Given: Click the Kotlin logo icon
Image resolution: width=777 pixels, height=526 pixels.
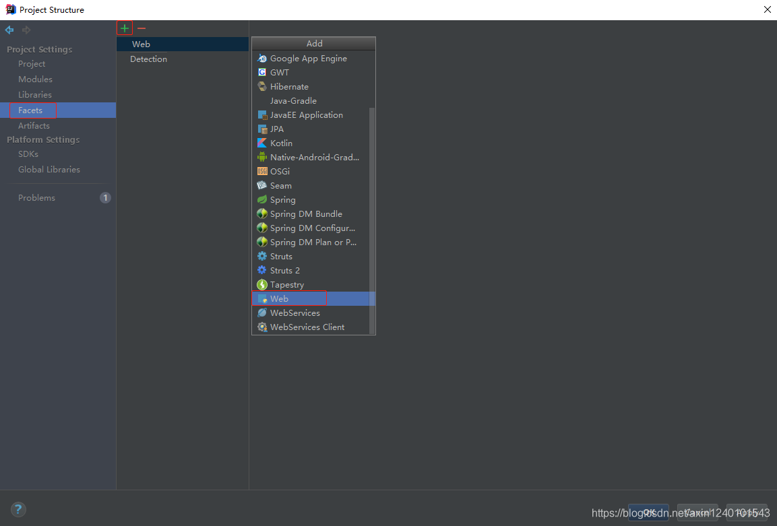Looking at the screenshot, I should [262, 143].
